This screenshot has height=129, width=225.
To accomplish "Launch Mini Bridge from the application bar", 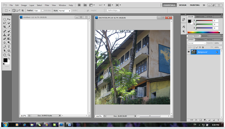I will pos(85,5).
